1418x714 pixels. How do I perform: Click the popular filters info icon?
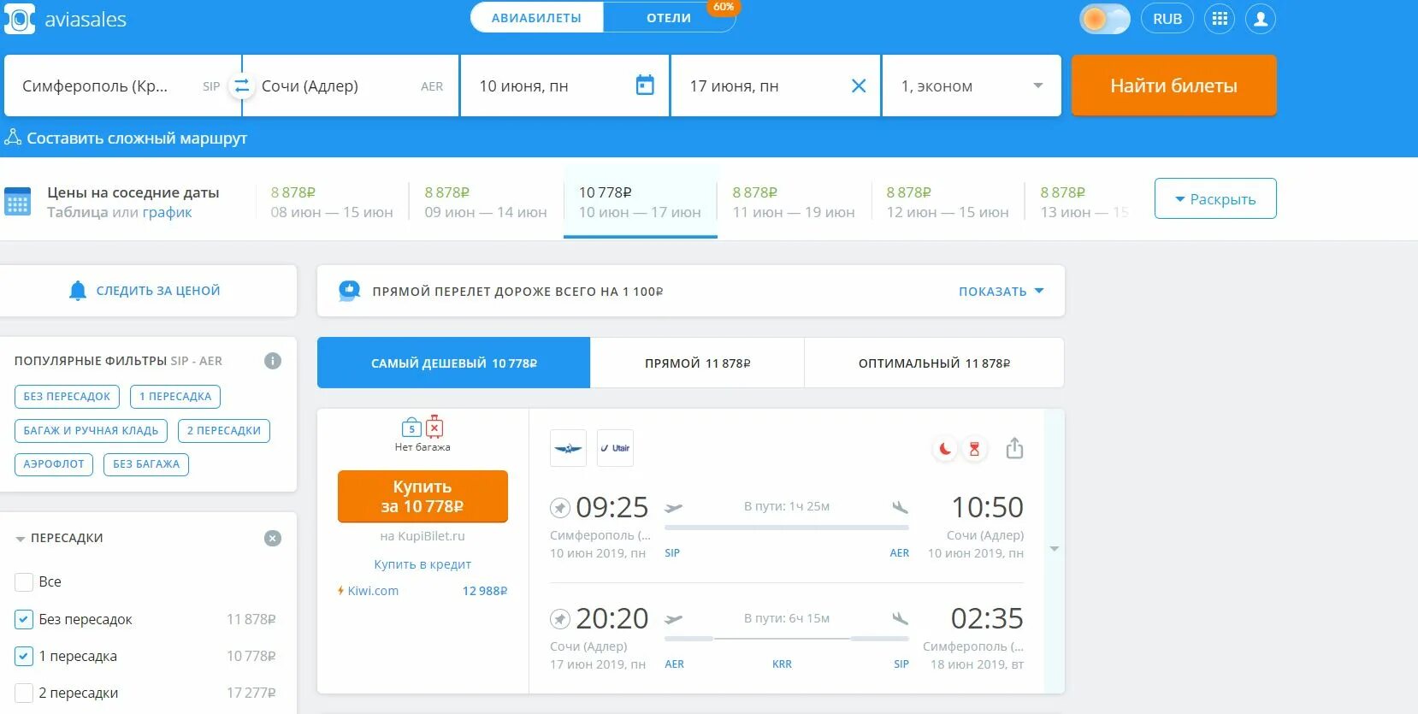coord(273,361)
